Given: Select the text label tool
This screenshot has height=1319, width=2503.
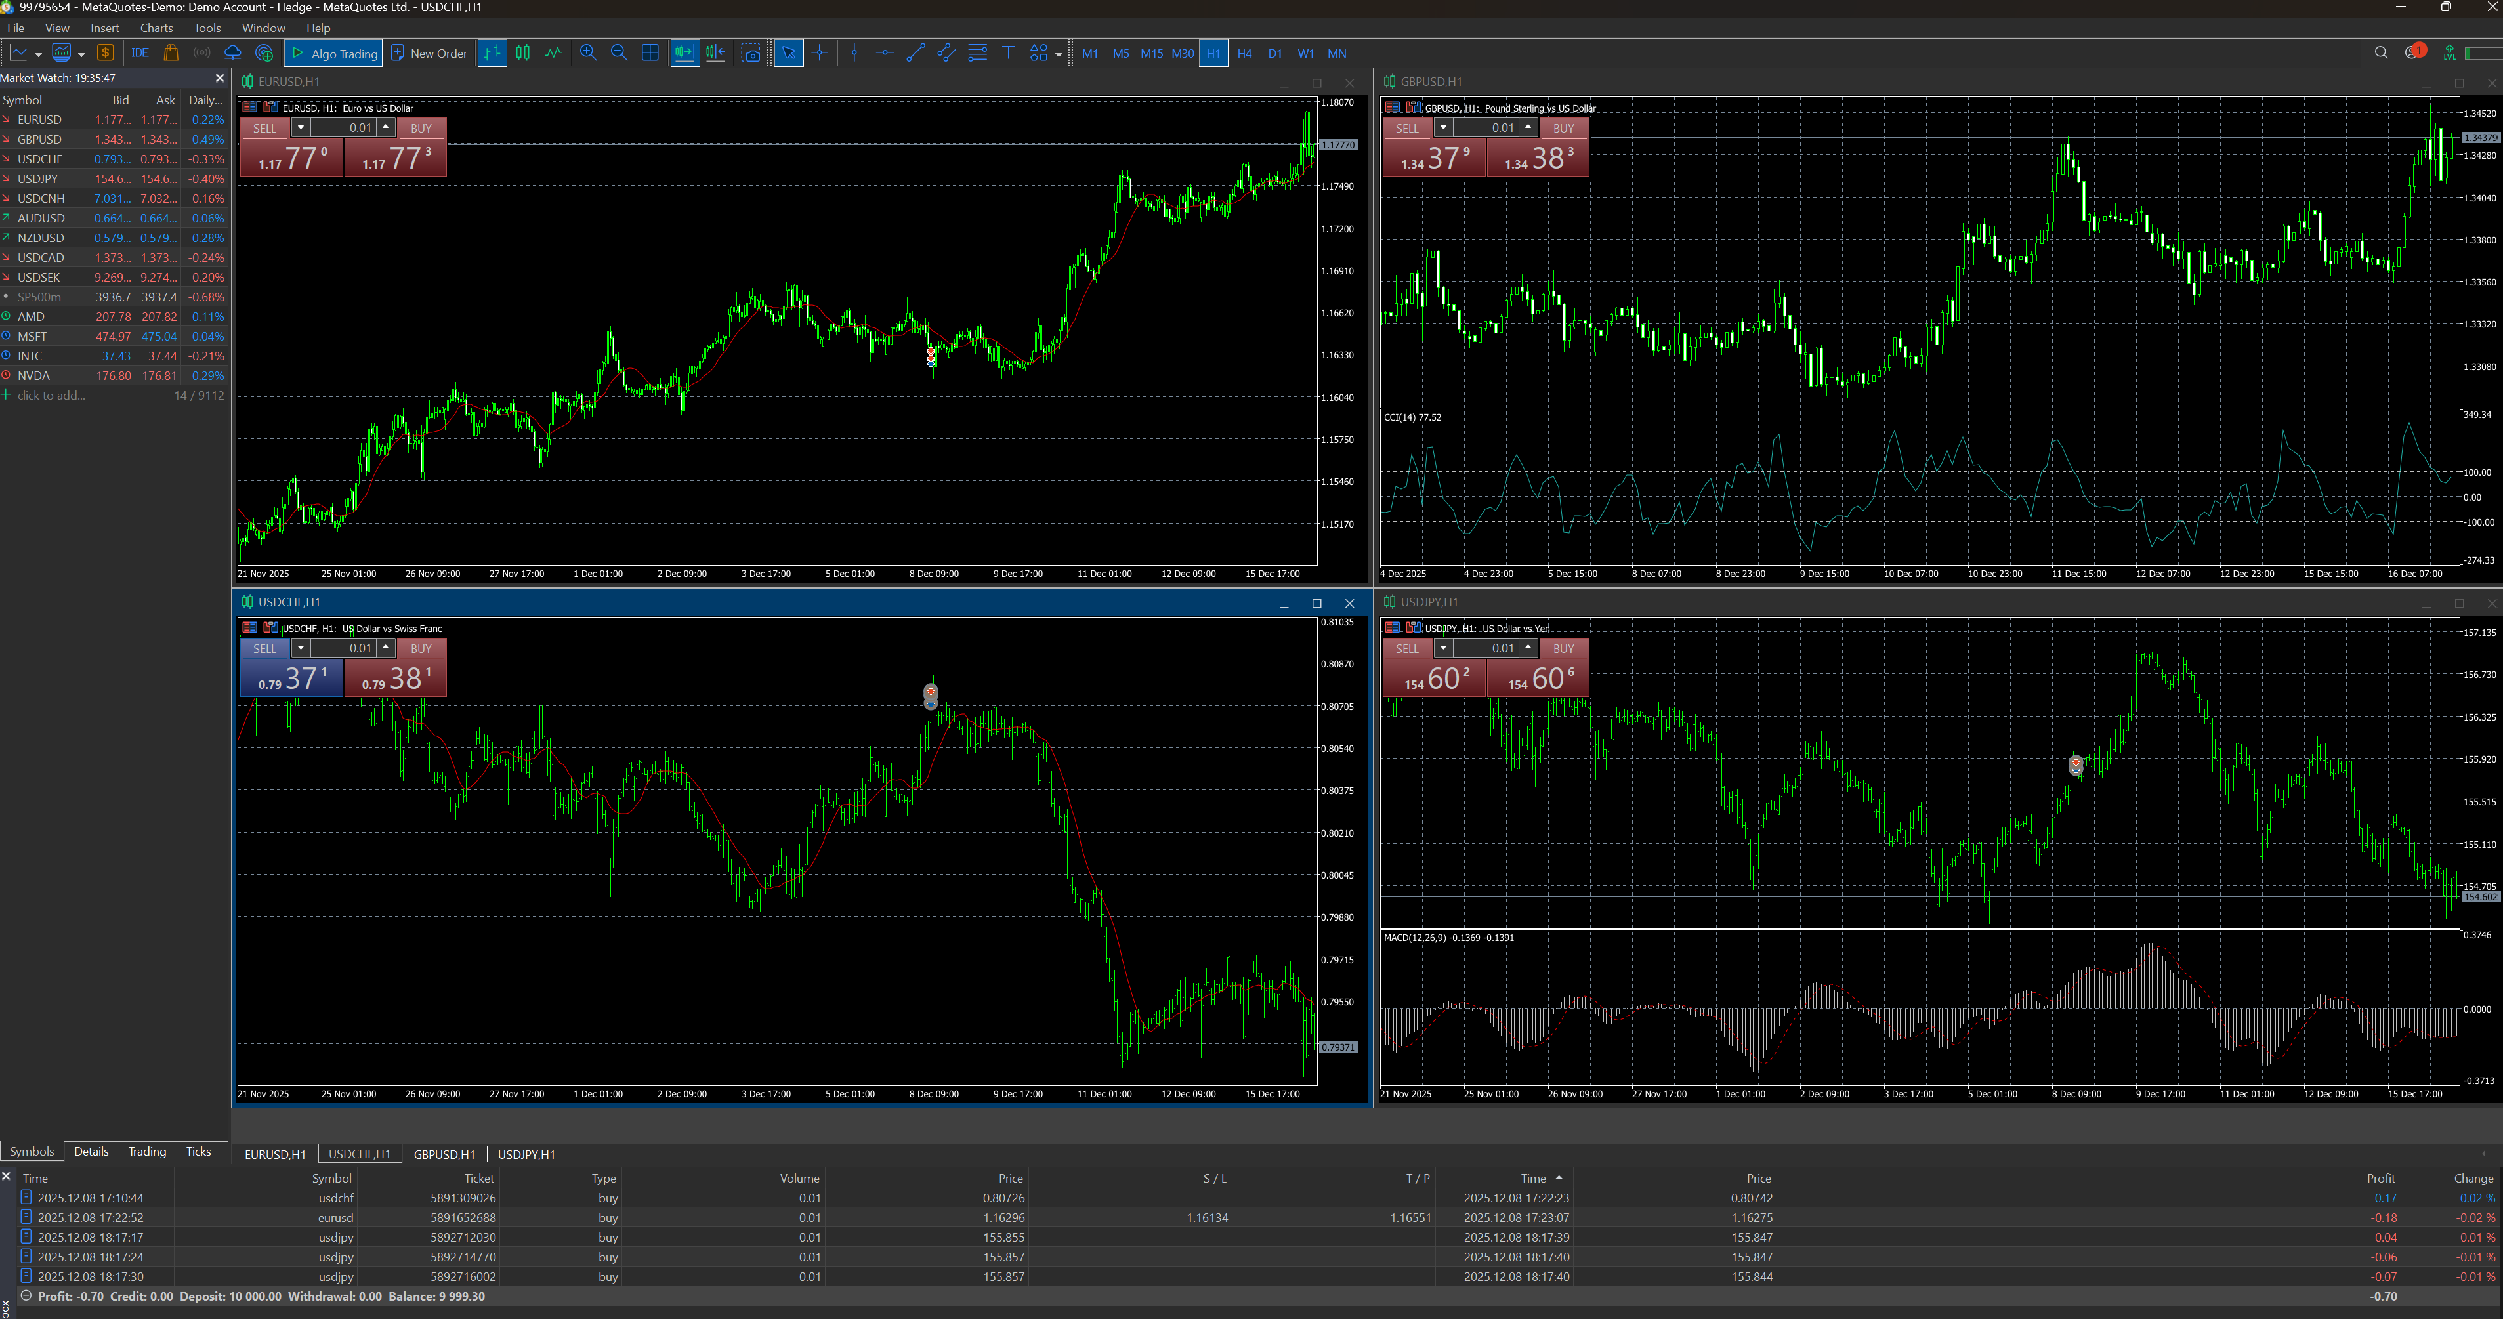Looking at the screenshot, I should coord(1009,53).
